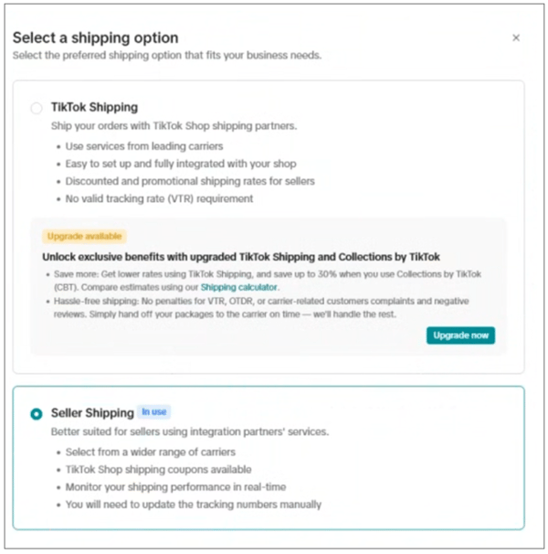Click the Upgrade available badge
This screenshot has width=548, height=554.
(x=84, y=236)
